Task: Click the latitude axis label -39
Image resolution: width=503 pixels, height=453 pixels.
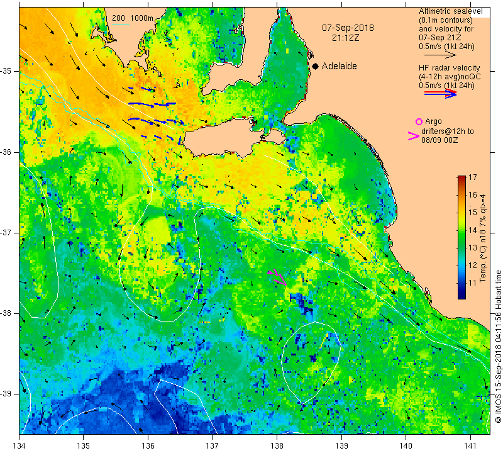Action: 7,394
